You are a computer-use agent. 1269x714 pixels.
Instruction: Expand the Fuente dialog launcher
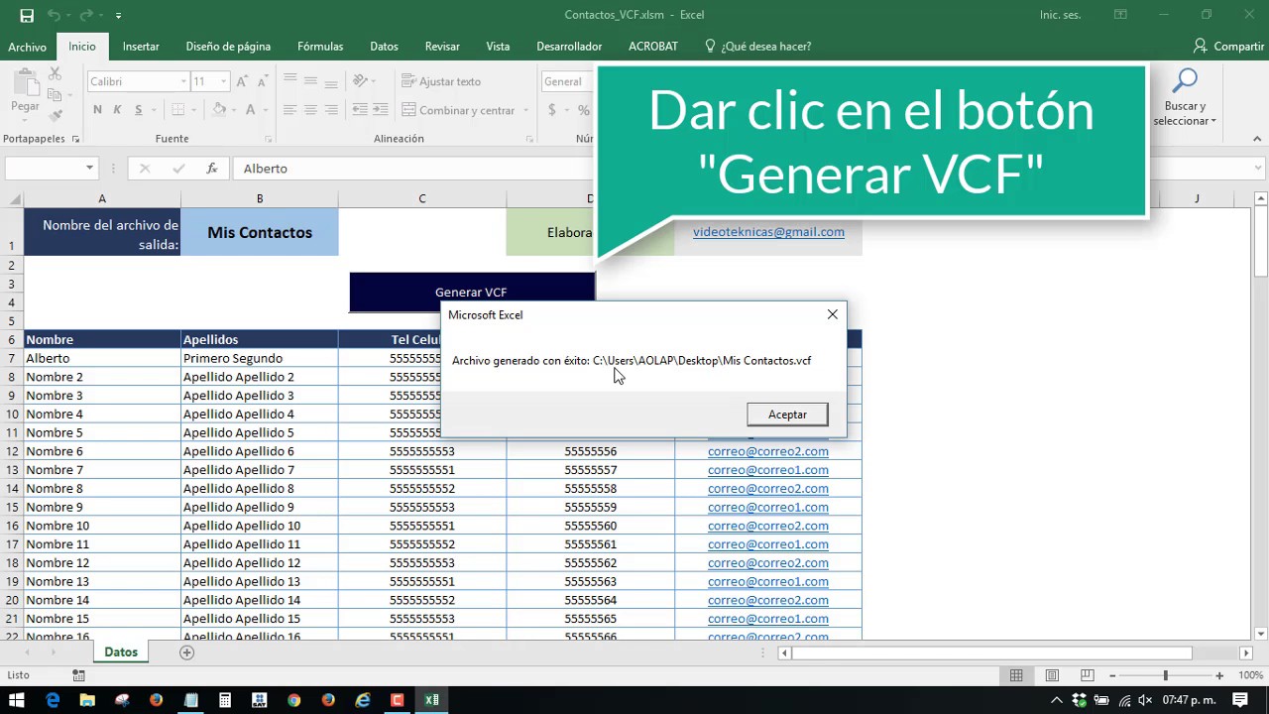pyautogui.click(x=268, y=140)
